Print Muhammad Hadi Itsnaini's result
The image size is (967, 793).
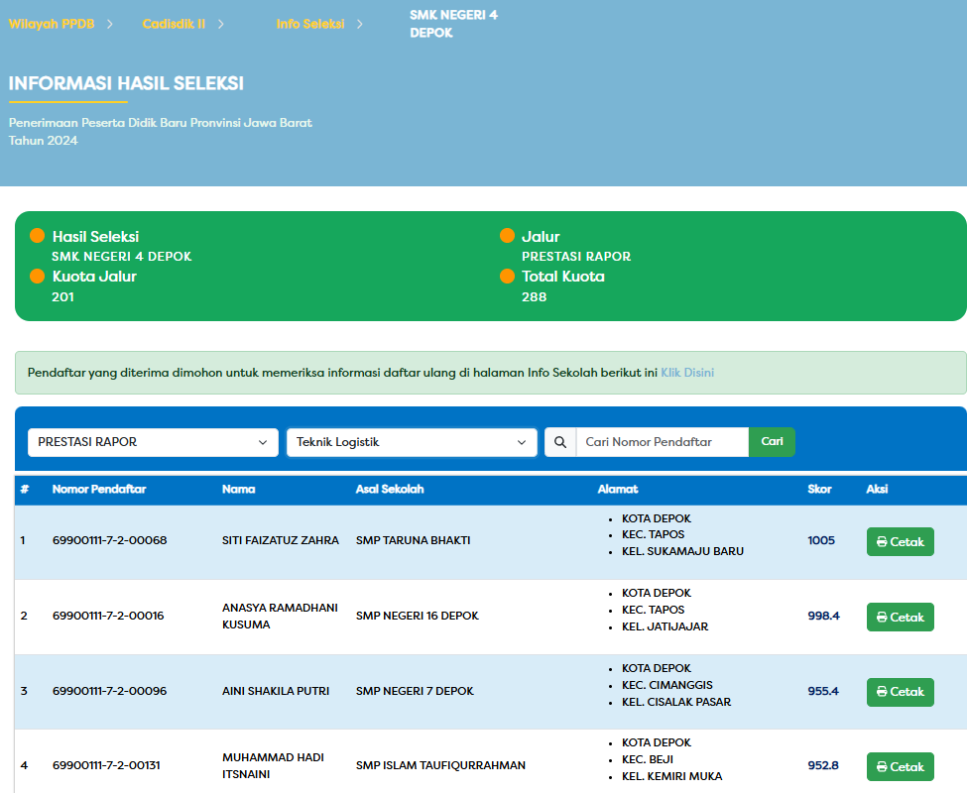pos(900,766)
